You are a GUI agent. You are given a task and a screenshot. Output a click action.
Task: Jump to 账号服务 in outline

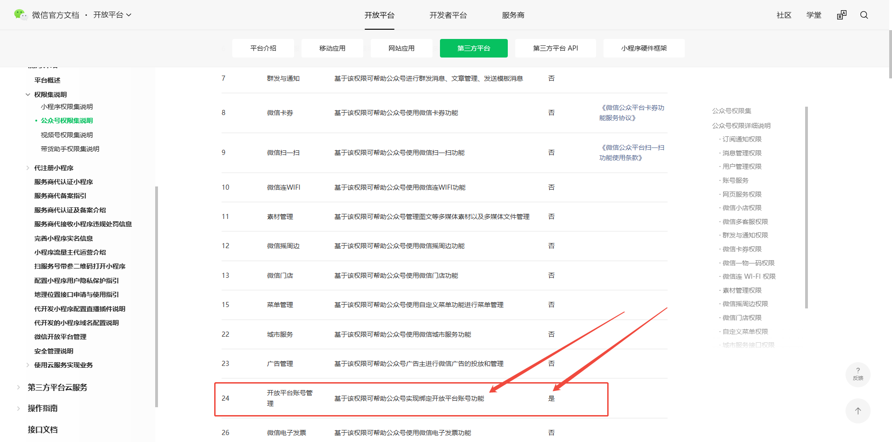(735, 180)
